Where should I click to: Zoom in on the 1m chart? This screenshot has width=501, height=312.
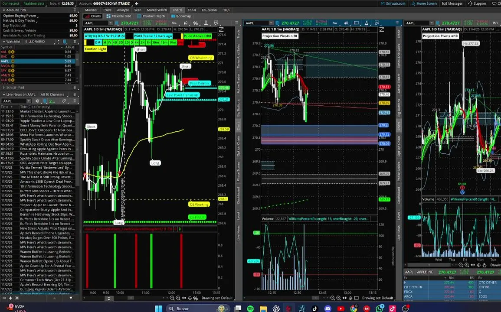pos(339,298)
